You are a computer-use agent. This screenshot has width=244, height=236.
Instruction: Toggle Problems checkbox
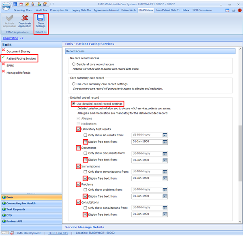point(79,185)
